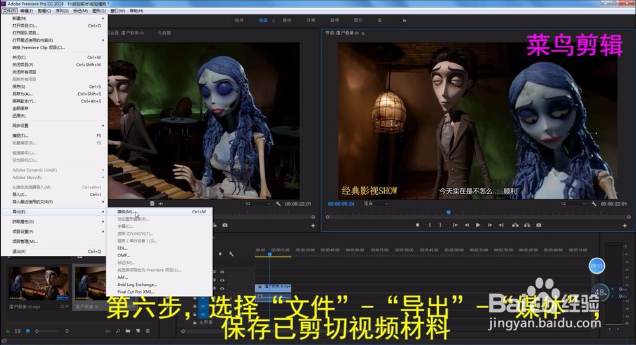Click the timeline blue playhead on ruler

pos(270,254)
